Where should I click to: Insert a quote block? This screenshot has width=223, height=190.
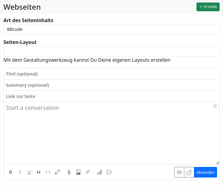pyautogui.click(x=38, y=172)
